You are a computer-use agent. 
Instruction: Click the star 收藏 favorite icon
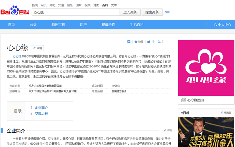pyautogui.click(x=136, y=41)
